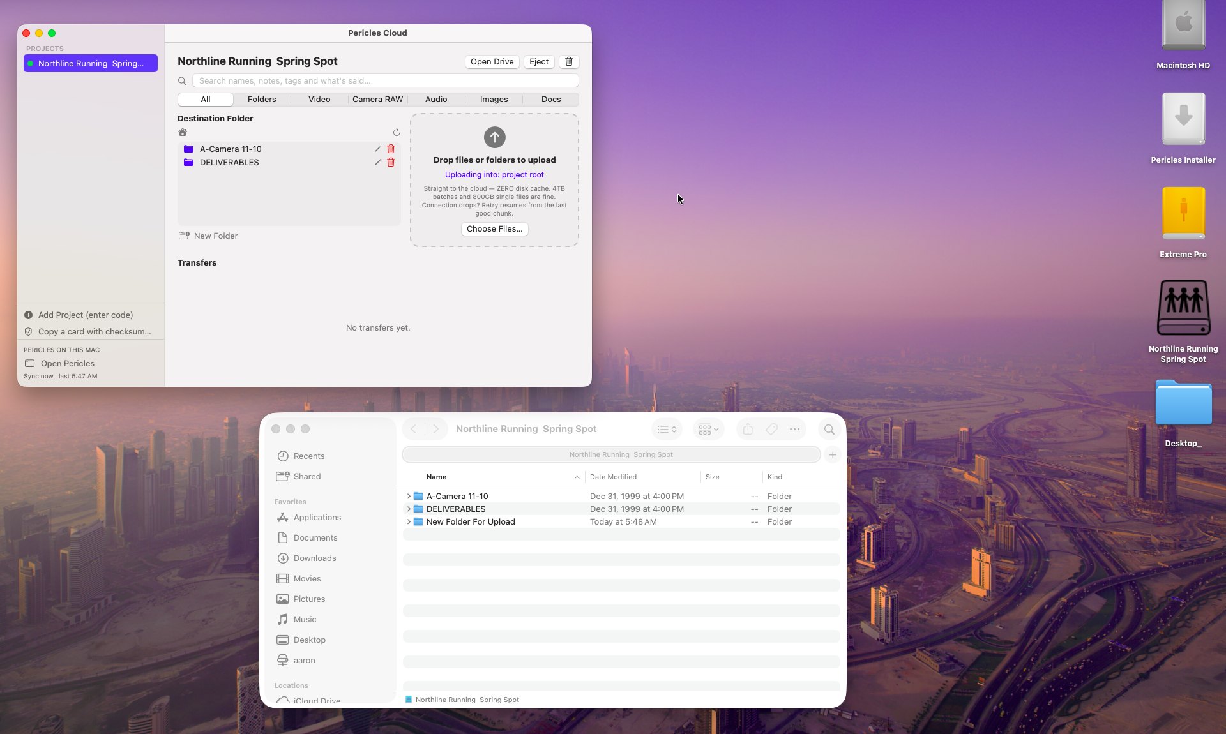Open the Pericles Installer desktop icon
Viewport: 1226px width, 734px height.
1183,119
